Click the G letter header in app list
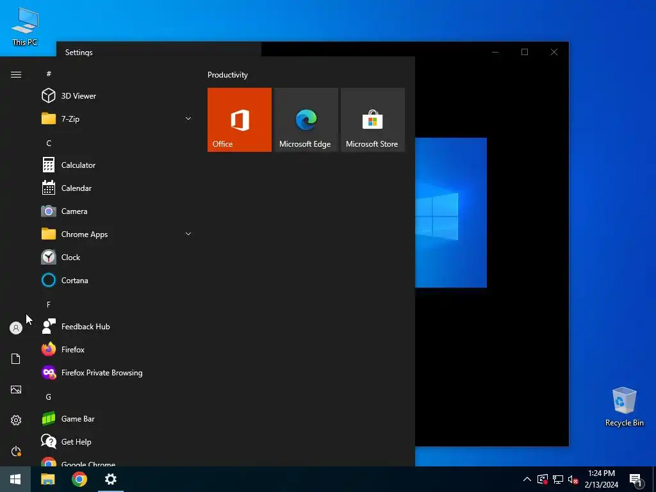656x492 pixels. pyautogui.click(x=49, y=397)
